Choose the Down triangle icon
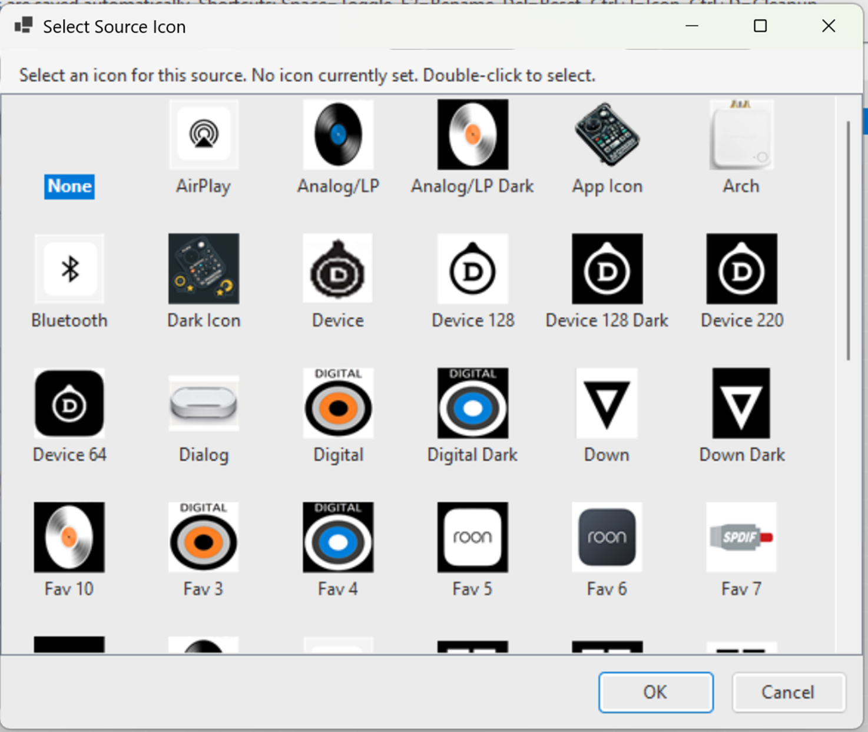 (607, 403)
